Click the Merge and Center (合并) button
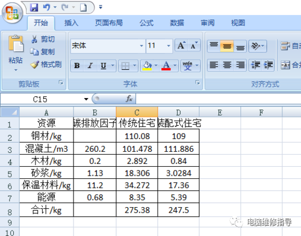Viewport: 301px width, 236px height. click(x=291, y=65)
